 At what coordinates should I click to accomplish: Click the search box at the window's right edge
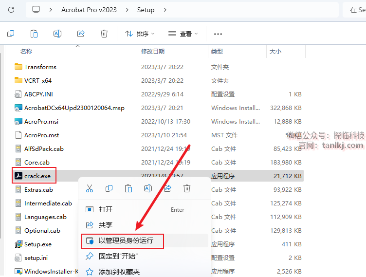(354, 10)
